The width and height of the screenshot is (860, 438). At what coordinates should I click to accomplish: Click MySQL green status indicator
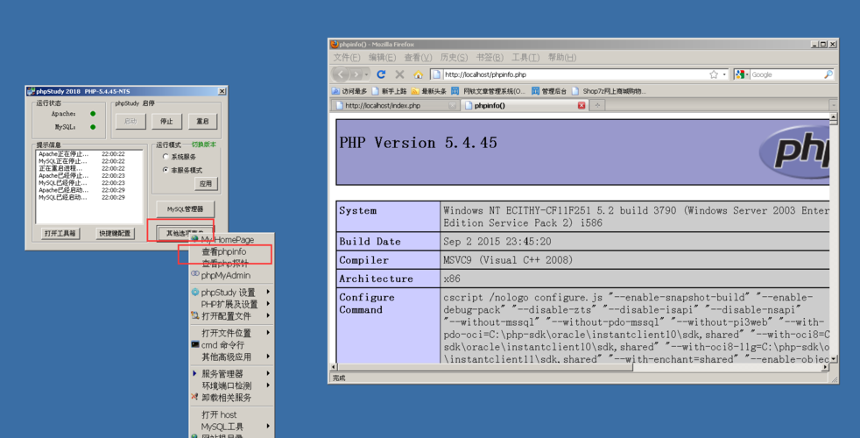(x=93, y=127)
